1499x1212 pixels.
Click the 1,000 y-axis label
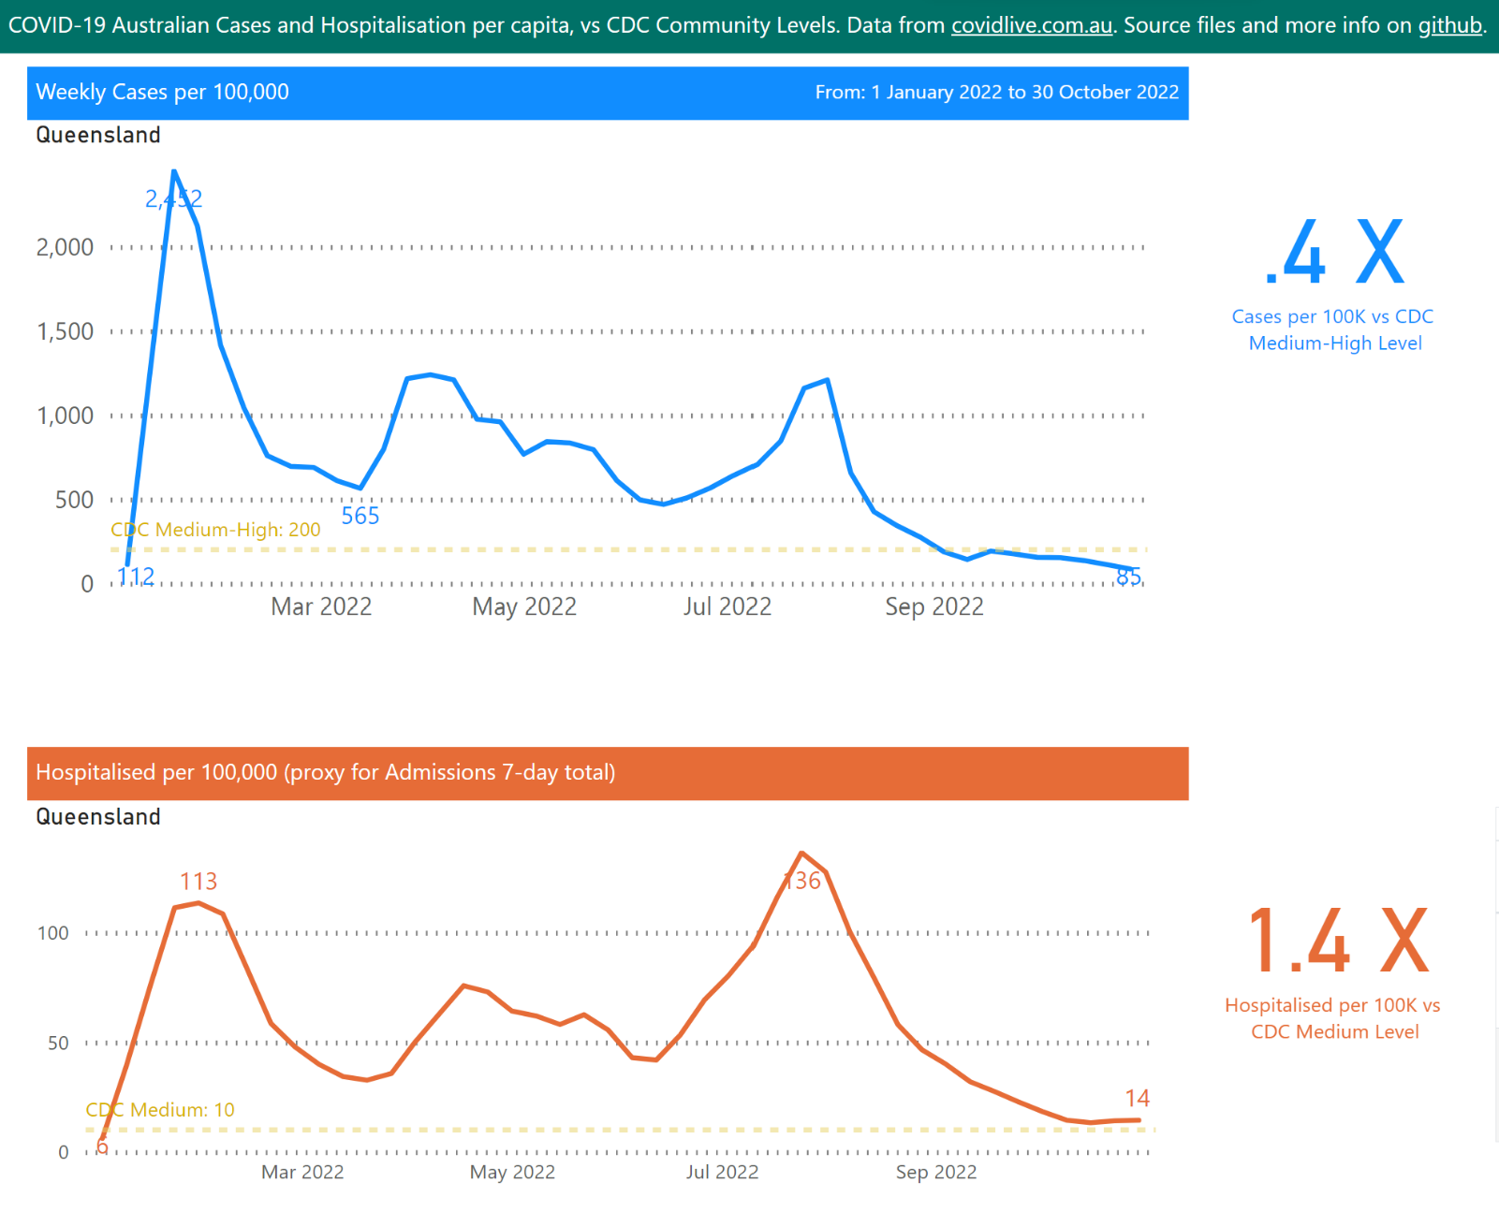point(66,416)
